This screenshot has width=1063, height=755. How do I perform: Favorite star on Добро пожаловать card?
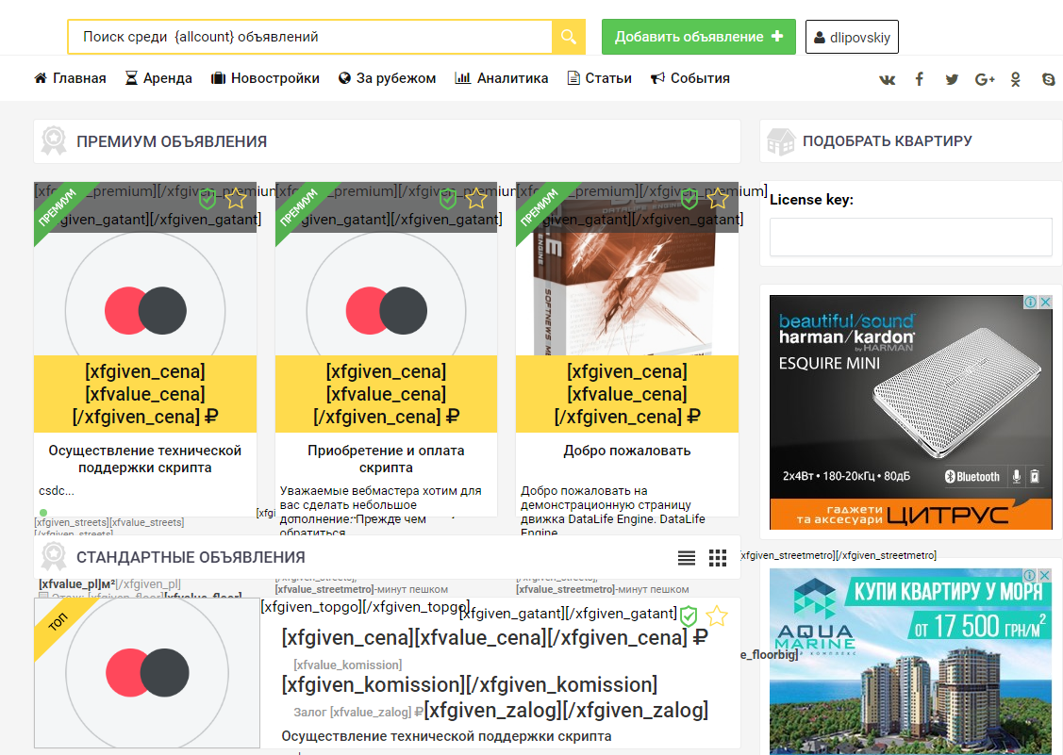point(717,199)
